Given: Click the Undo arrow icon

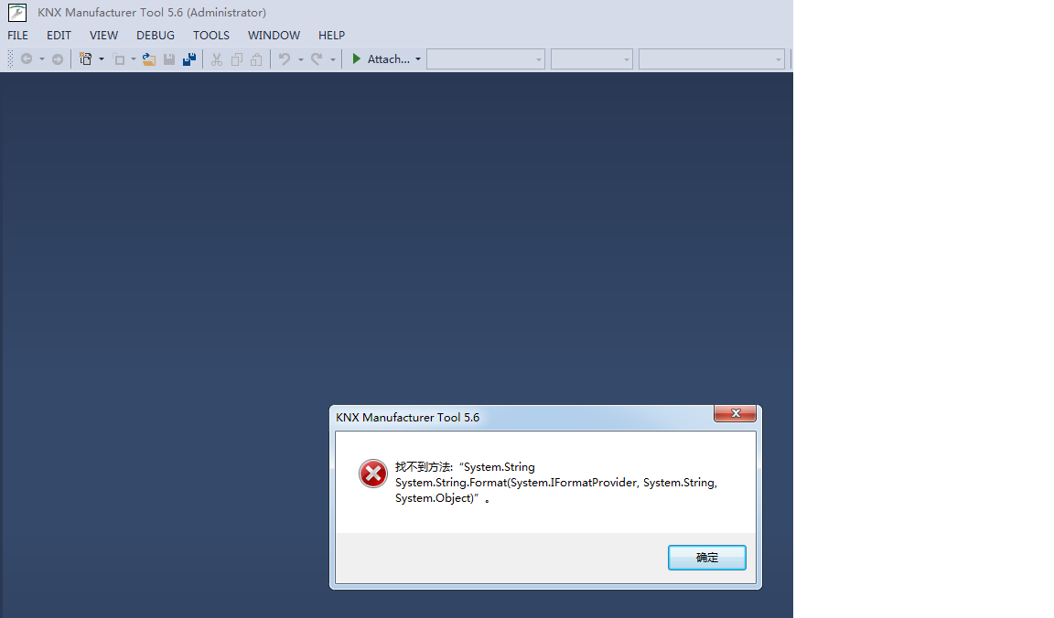Looking at the screenshot, I should point(285,59).
